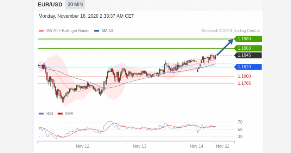Click the 9MA legend label

(x=69, y=114)
